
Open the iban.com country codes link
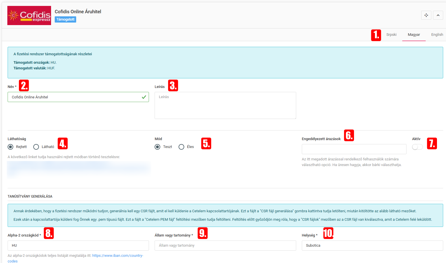coord(118,256)
